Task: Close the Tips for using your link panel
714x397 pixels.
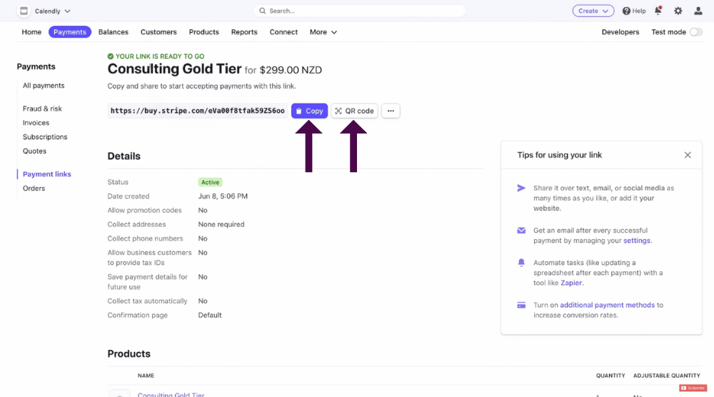Action: tap(688, 155)
